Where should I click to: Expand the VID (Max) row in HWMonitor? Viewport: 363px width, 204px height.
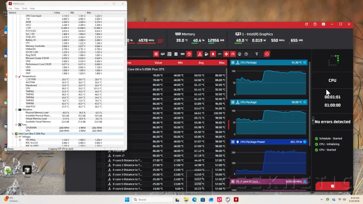pos(20,140)
